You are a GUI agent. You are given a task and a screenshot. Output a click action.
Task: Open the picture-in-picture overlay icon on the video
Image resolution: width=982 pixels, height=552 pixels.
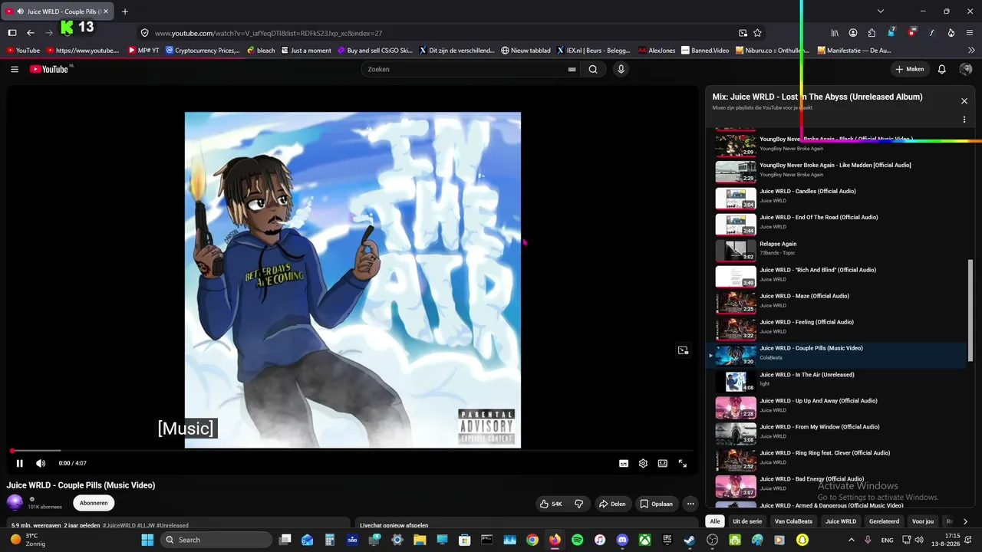683,350
